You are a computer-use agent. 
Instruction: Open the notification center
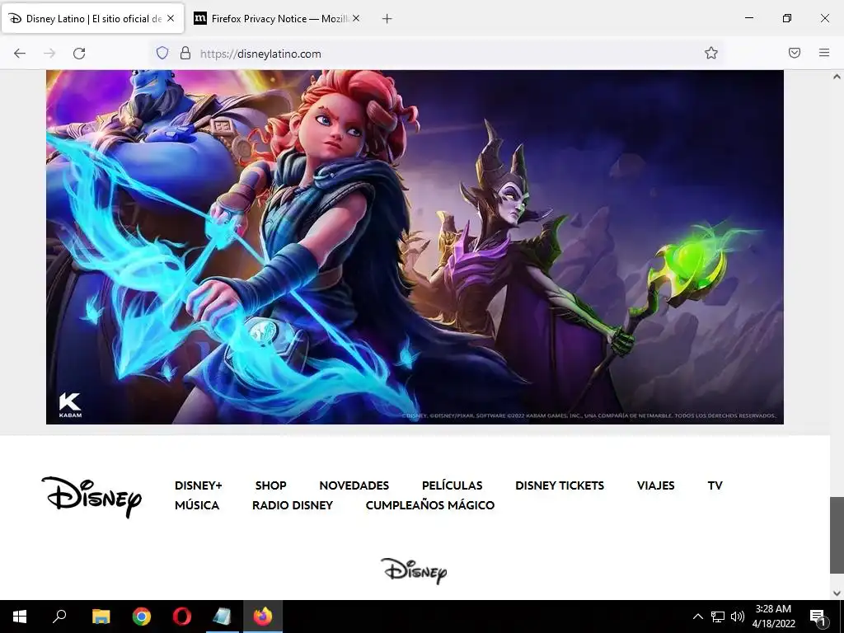click(818, 617)
